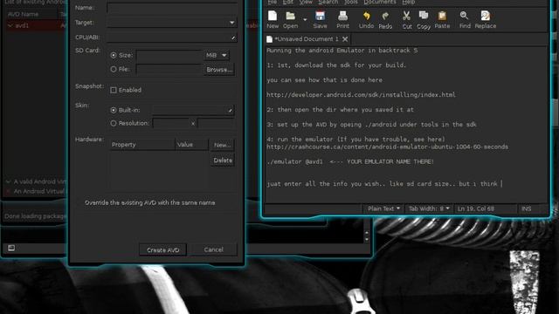Image resolution: width=559 pixels, height=314 pixels.
Task: Click the developer.android.com URL line in gedit
Action: [x=361, y=95]
